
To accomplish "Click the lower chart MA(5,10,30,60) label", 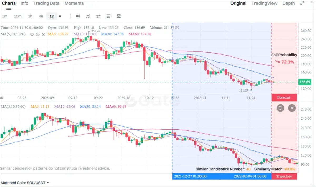I will 13,107.
